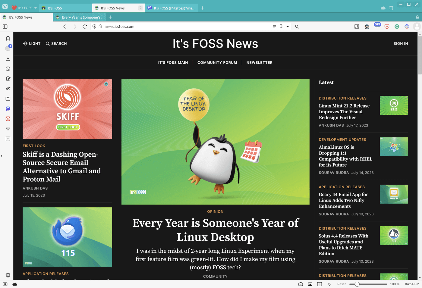422x288 pixels.
Task: Click sync cloud icon in tab bar
Action: coord(383,8)
